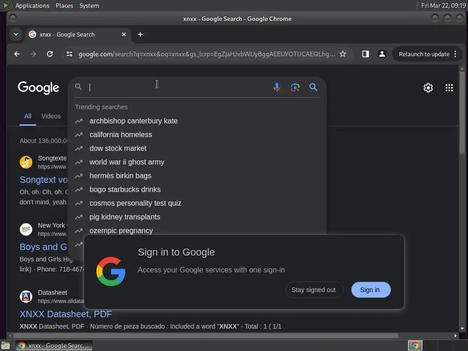Select suggestion hermès birkin bags
Image resolution: width=468 pixels, height=351 pixels.
pyautogui.click(x=197, y=176)
